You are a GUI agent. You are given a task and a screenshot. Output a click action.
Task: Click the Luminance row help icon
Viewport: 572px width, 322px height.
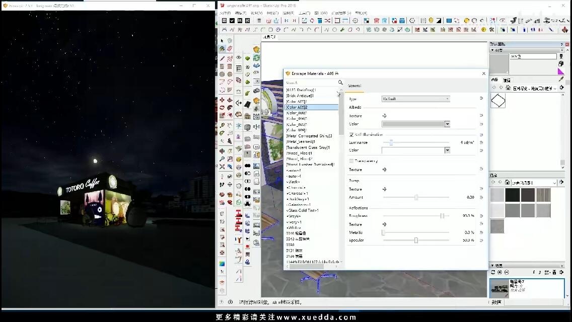481,142
